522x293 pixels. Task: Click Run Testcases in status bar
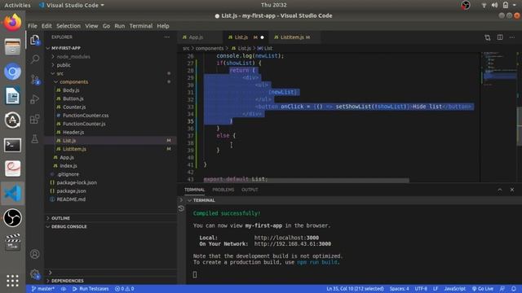[x=91, y=289]
